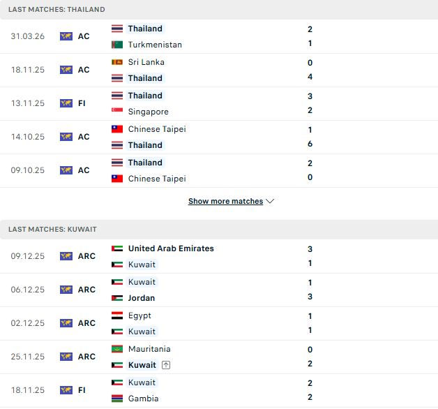
Task: Open the Thailand vs Turkmenistan match
Action: coord(219,36)
